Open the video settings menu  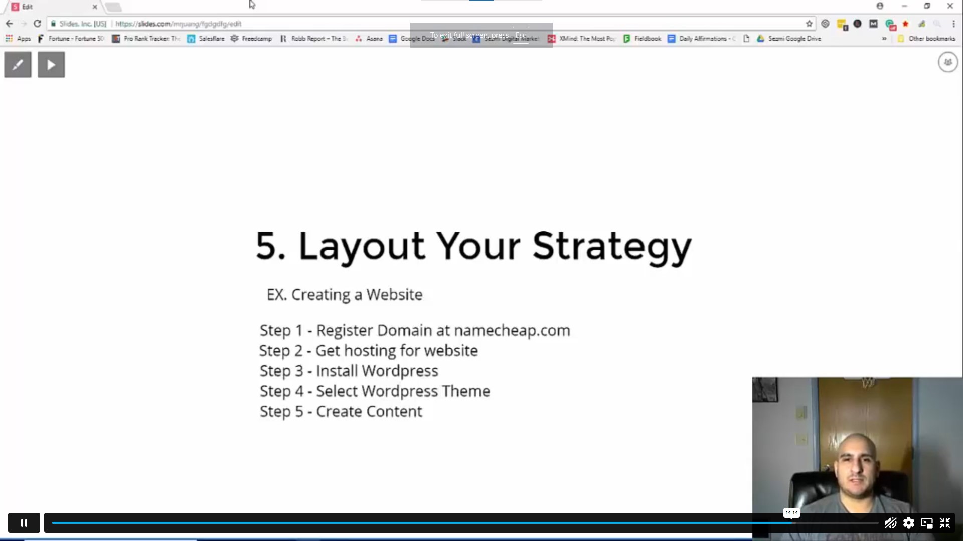909,522
